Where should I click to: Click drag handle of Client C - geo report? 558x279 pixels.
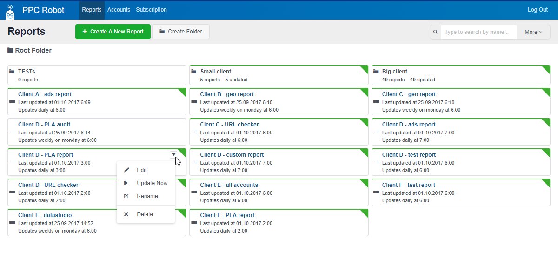pyautogui.click(x=376, y=102)
